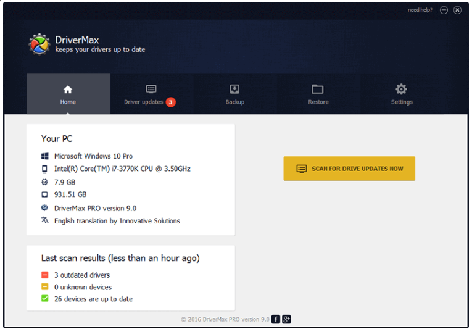The height and width of the screenshot is (329, 472).
Task: Switch to the Driver updates tab
Action: coord(152,94)
